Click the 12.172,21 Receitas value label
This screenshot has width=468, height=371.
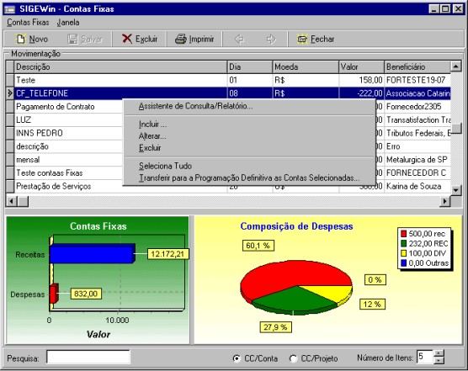pos(168,254)
